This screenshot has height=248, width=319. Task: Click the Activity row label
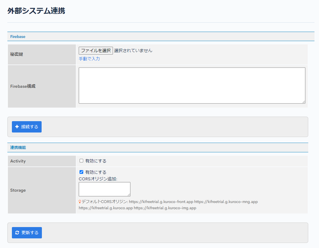[18, 161]
